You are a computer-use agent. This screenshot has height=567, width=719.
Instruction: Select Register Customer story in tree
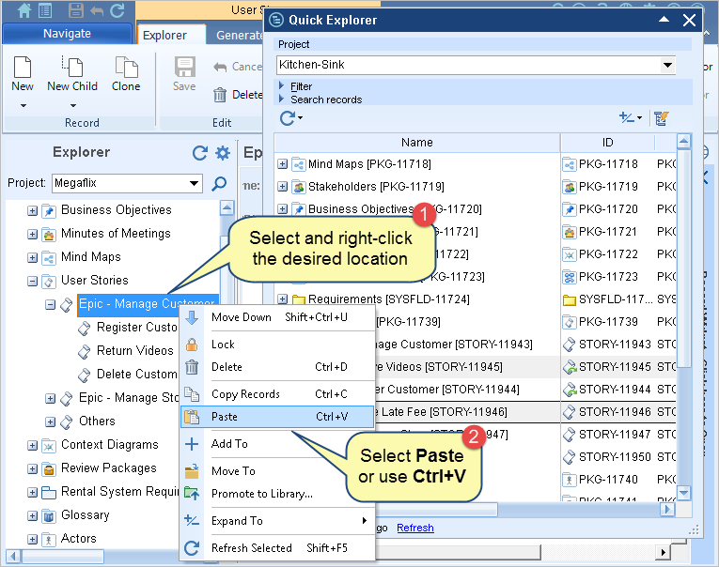pyautogui.click(x=136, y=328)
